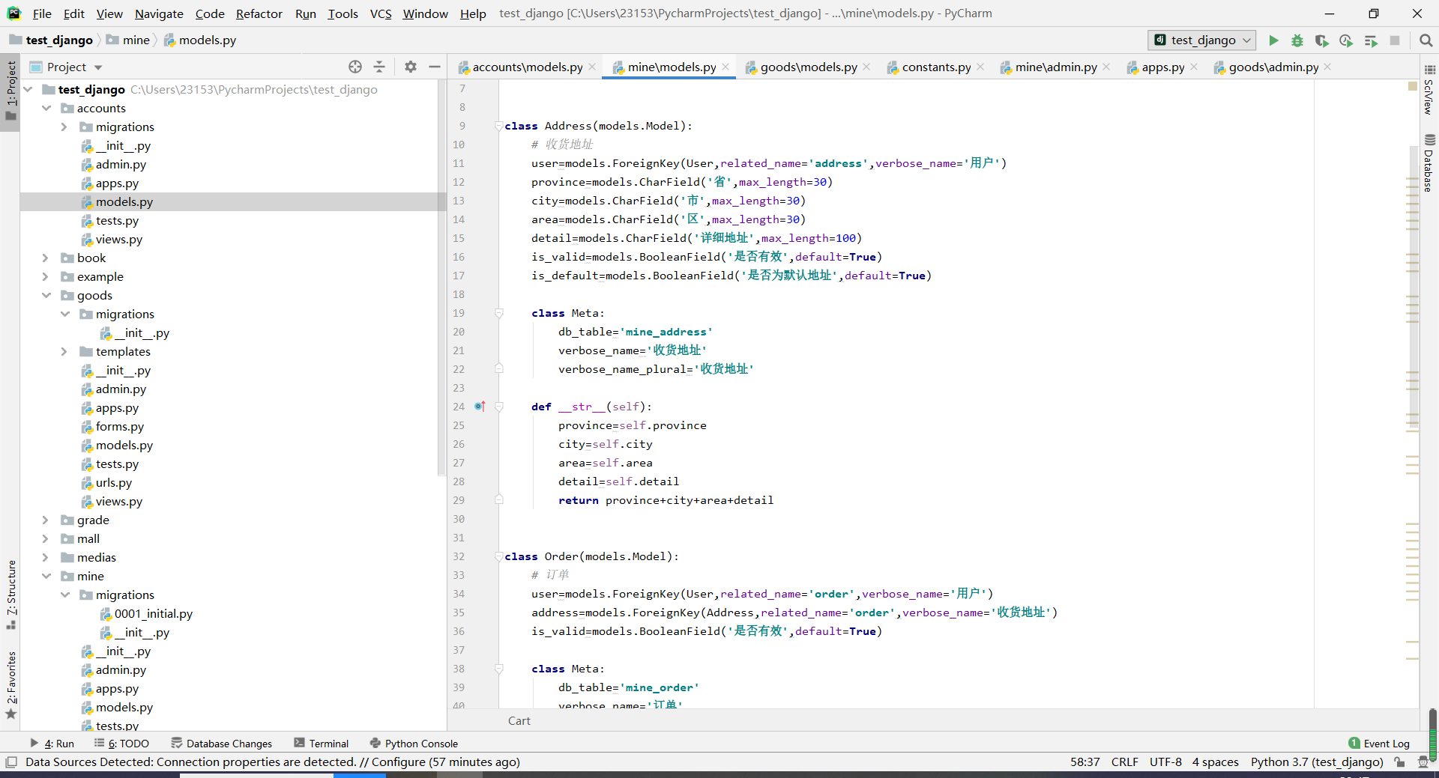The width and height of the screenshot is (1439, 778).
Task: Click the read-only lock icon in status bar
Action: [x=1399, y=762]
